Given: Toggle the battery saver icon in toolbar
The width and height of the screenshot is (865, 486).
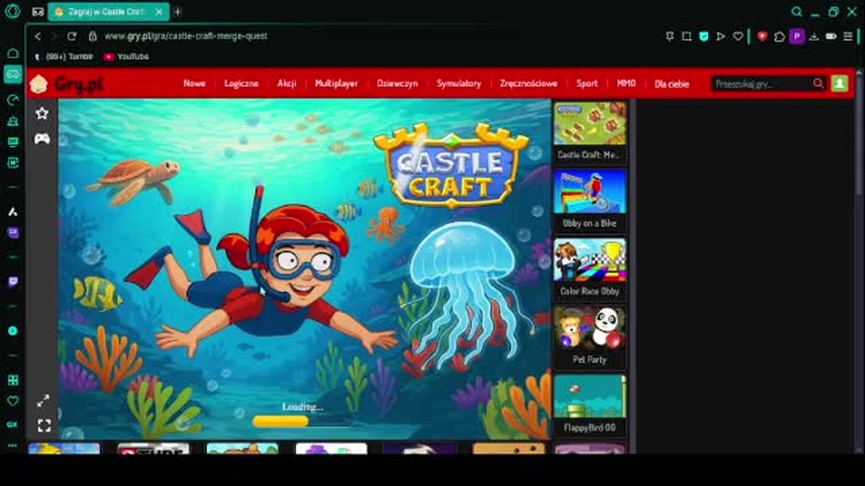Looking at the screenshot, I should point(831,36).
